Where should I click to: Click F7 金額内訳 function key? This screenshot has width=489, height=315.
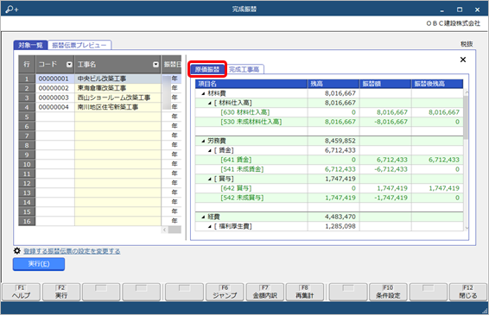(264, 292)
